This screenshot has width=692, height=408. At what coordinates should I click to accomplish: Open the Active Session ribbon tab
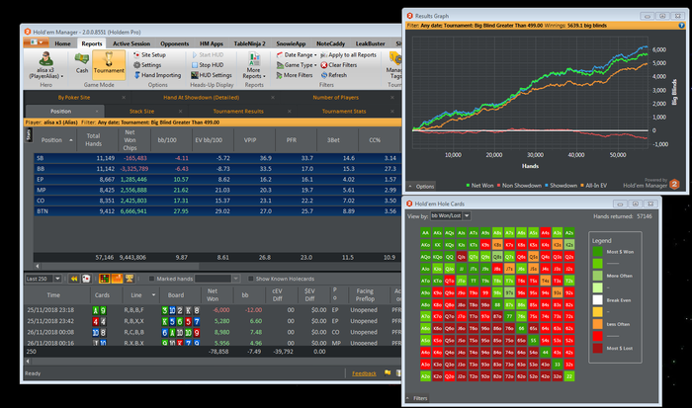point(131,43)
